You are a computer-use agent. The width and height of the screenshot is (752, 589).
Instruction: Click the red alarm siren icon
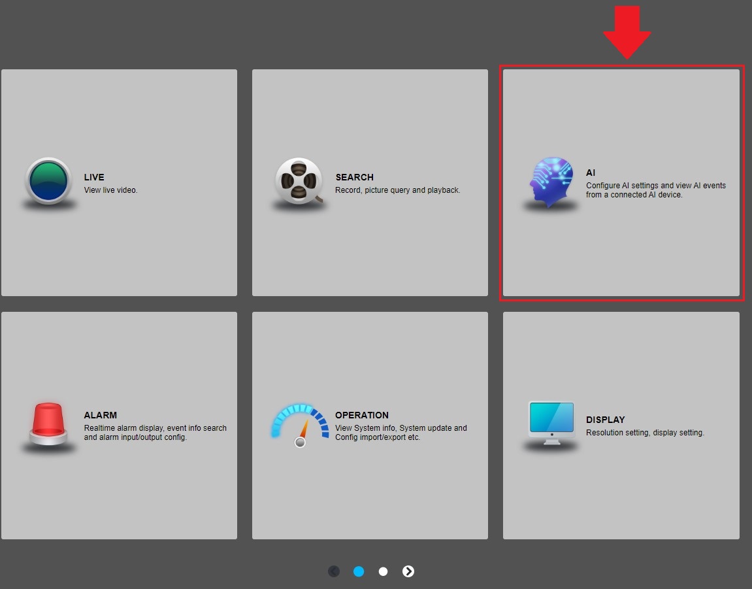point(48,424)
